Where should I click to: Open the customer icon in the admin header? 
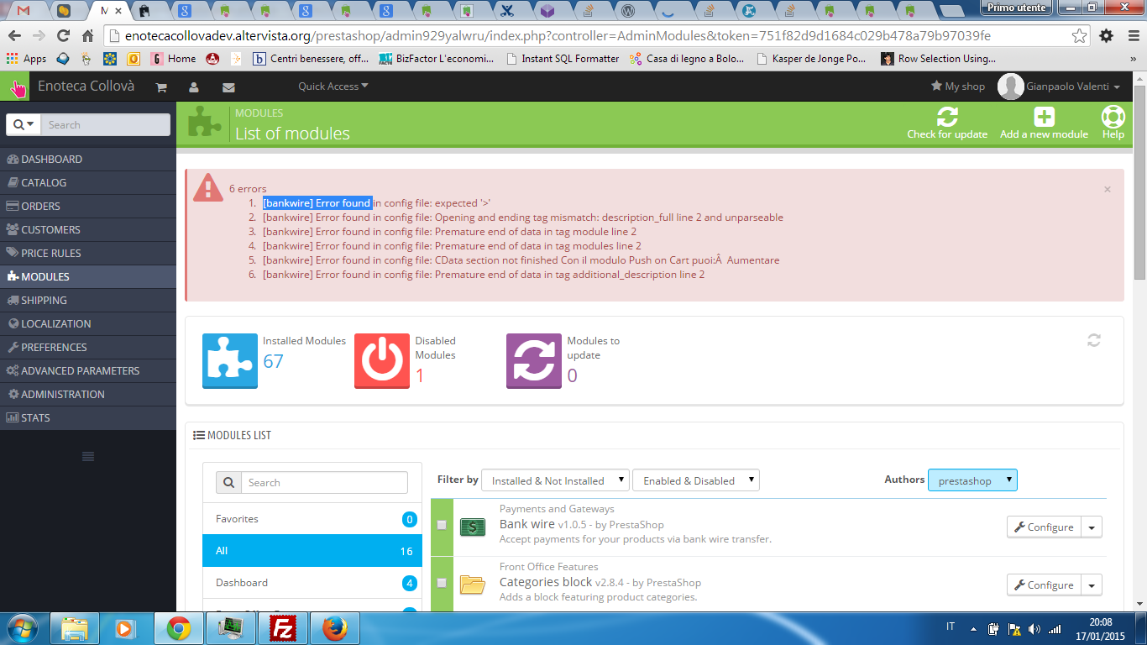[194, 87]
